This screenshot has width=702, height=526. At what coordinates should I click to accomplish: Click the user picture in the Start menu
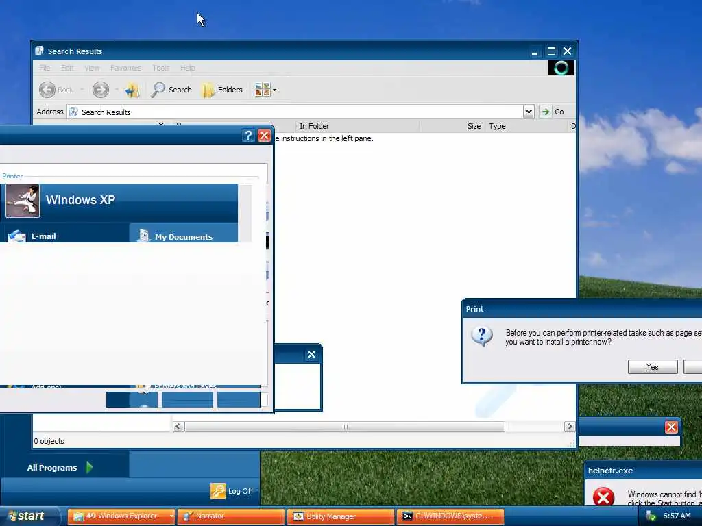23,201
